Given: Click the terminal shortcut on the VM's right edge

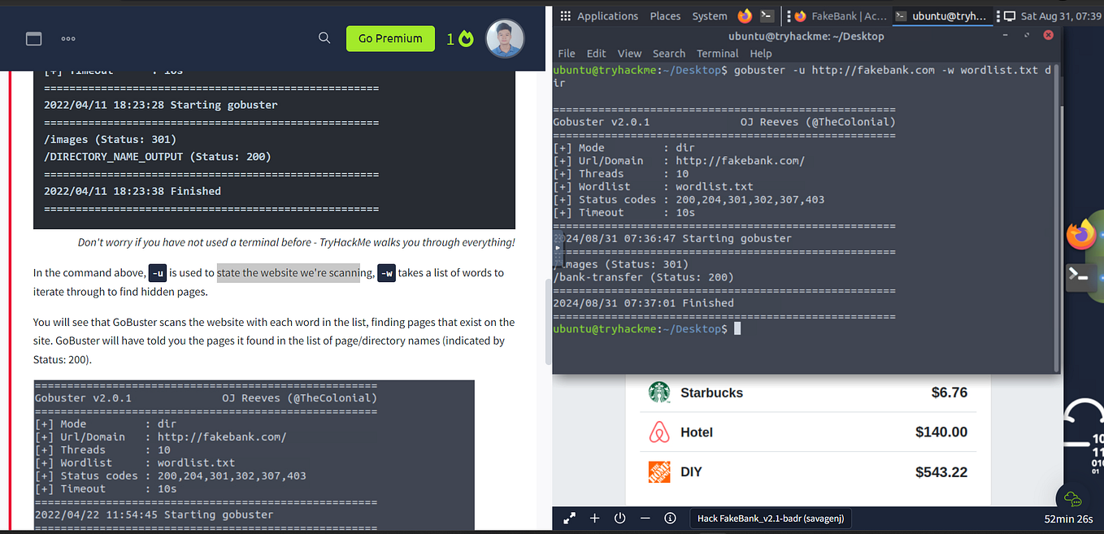Looking at the screenshot, I should tap(1080, 277).
